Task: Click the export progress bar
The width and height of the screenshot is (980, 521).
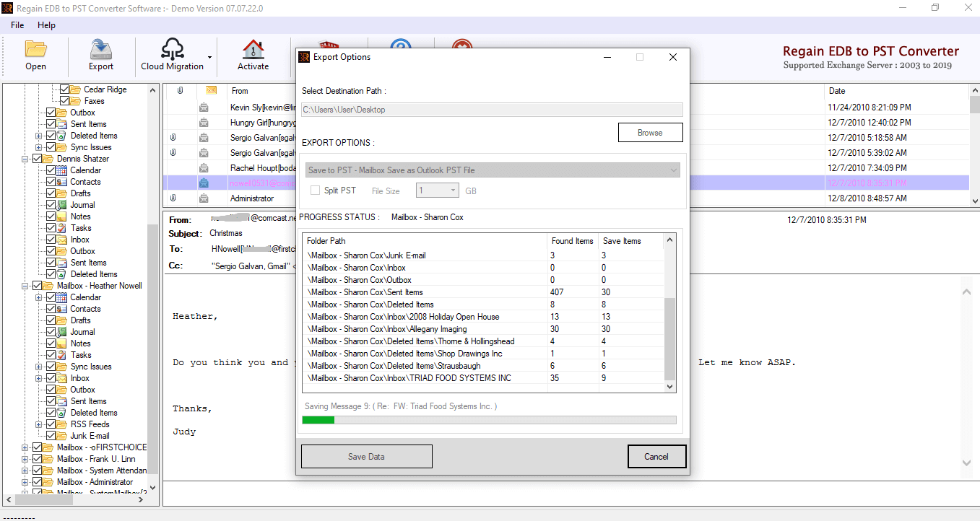Action: [489, 420]
